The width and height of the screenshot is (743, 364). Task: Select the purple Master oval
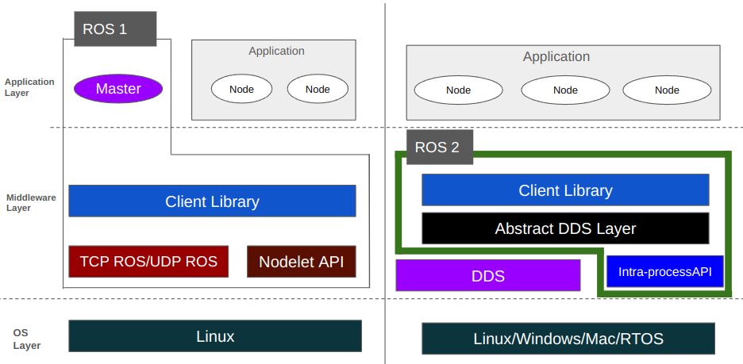[118, 89]
